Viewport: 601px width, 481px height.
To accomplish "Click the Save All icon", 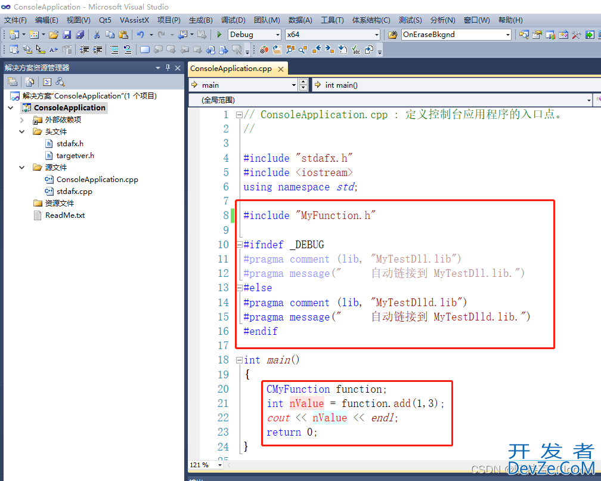I will [80, 35].
